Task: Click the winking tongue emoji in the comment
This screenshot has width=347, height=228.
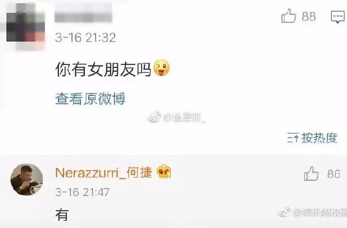Action: (x=162, y=68)
